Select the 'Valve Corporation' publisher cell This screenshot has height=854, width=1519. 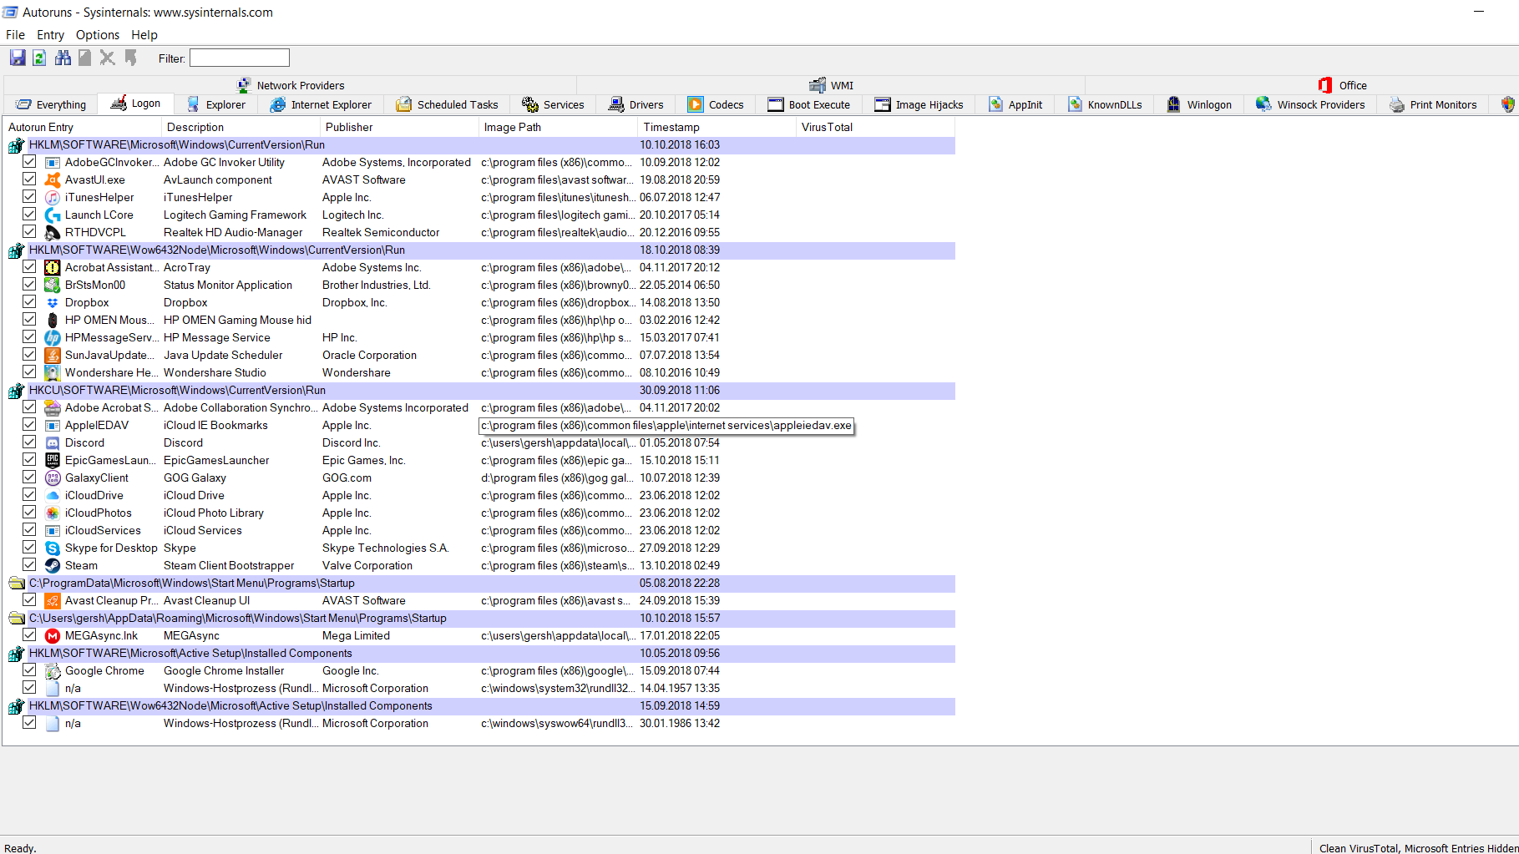[x=367, y=565]
